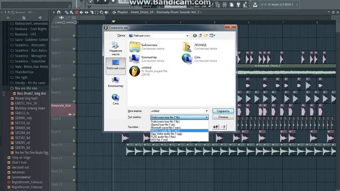340x191 pixels.
Task: Toggle mute dot on Track 8
Action: pos(74,127)
